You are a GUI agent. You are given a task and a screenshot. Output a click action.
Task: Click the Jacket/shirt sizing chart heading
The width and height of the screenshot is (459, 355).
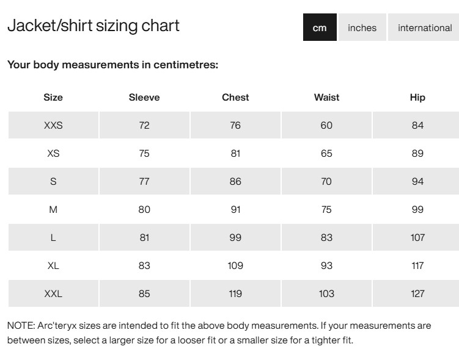[x=93, y=26]
